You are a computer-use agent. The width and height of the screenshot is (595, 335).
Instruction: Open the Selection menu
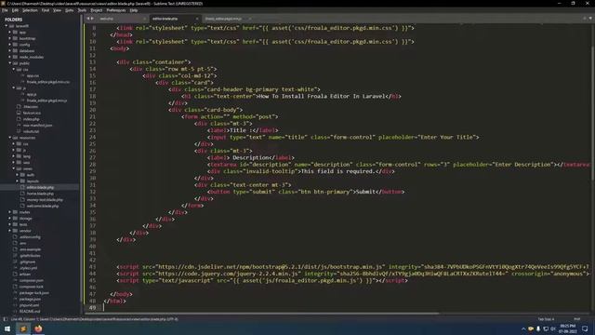tap(30, 10)
